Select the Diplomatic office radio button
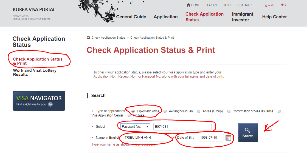Screen dimensions: 307x165 click(x=133, y=111)
